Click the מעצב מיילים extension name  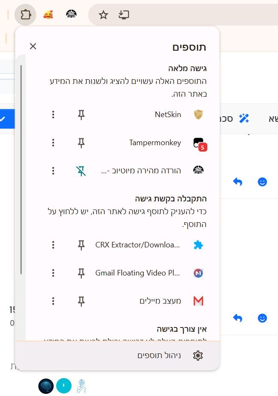(160, 301)
